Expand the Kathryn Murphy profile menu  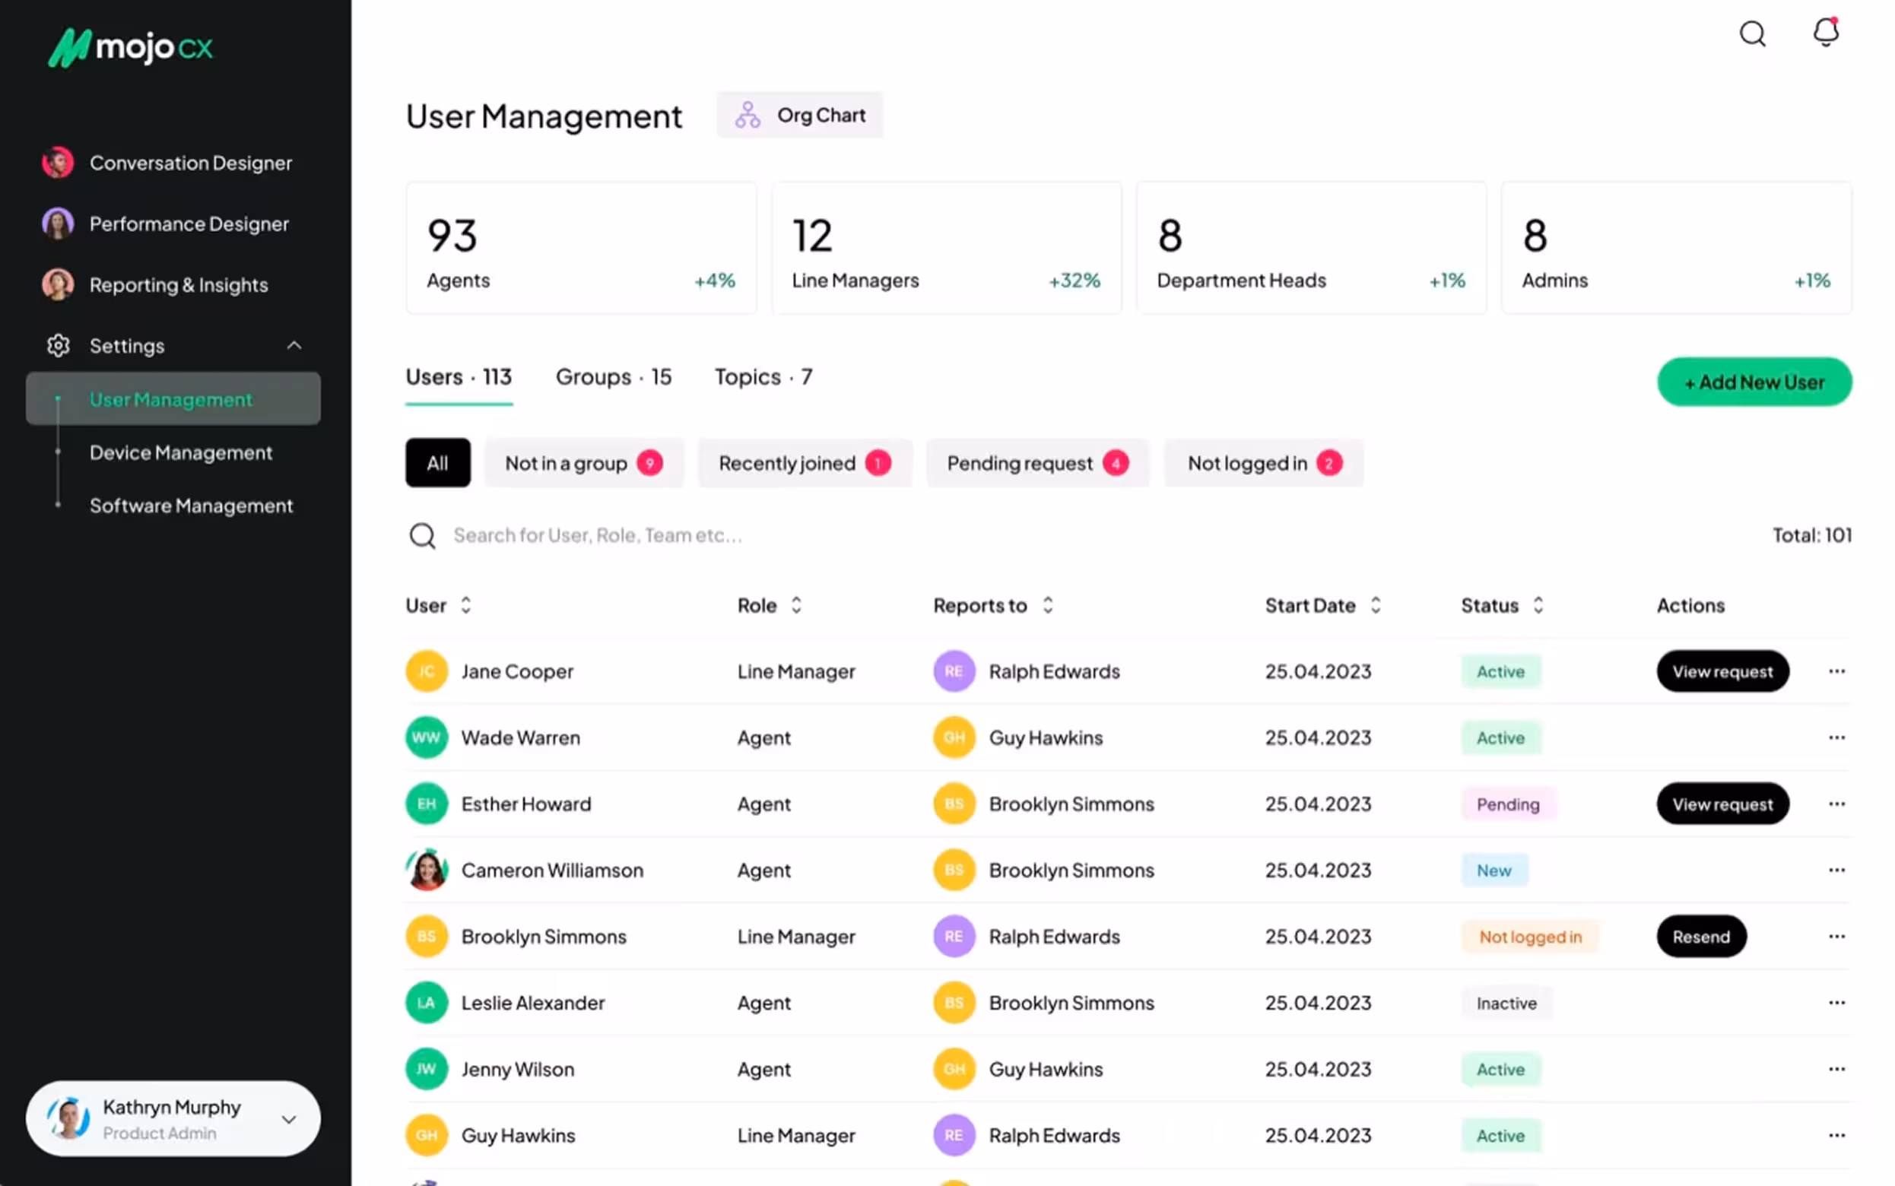coord(290,1118)
